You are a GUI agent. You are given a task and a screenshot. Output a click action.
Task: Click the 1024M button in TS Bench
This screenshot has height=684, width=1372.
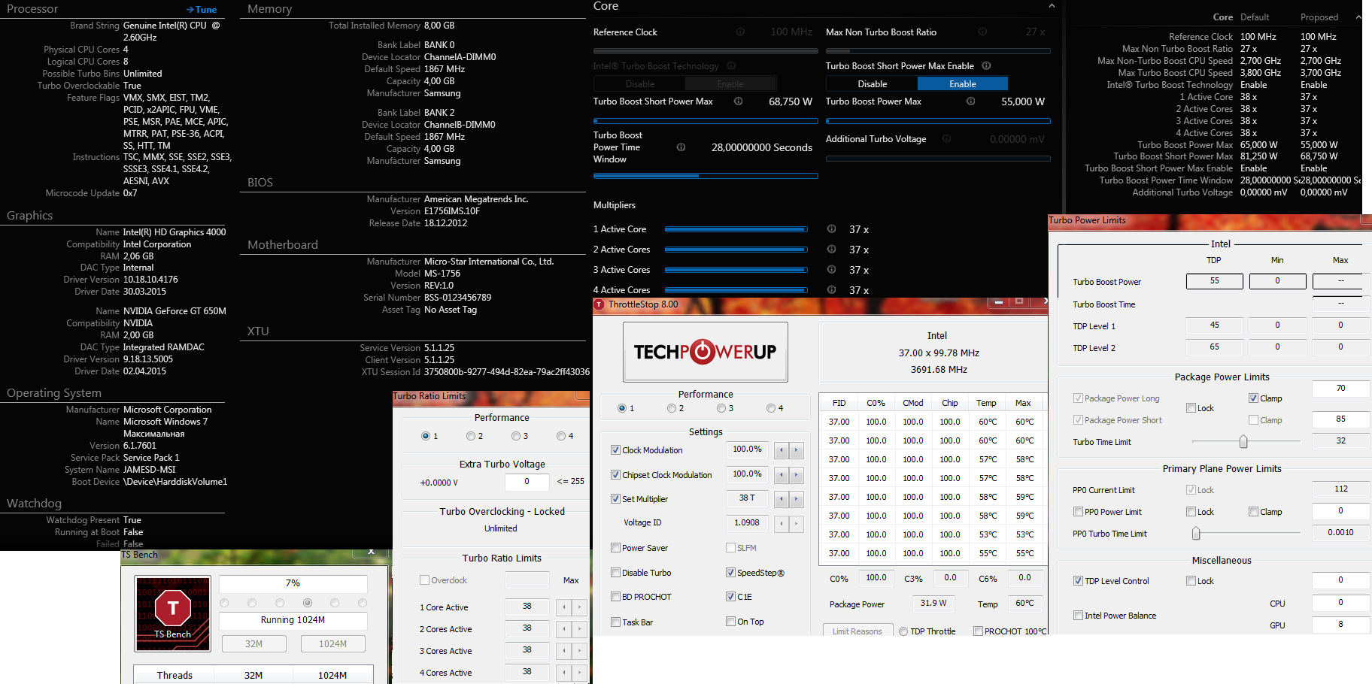point(332,643)
